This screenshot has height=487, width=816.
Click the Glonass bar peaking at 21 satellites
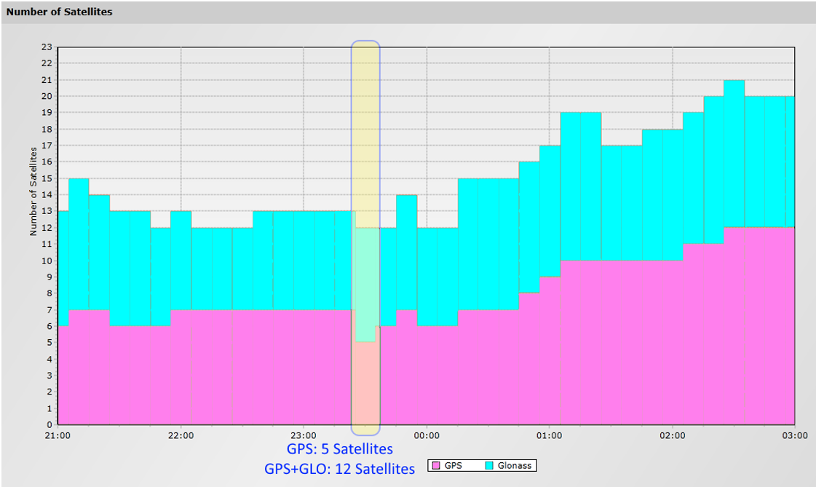pyautogui.click(x=734, y=154)
